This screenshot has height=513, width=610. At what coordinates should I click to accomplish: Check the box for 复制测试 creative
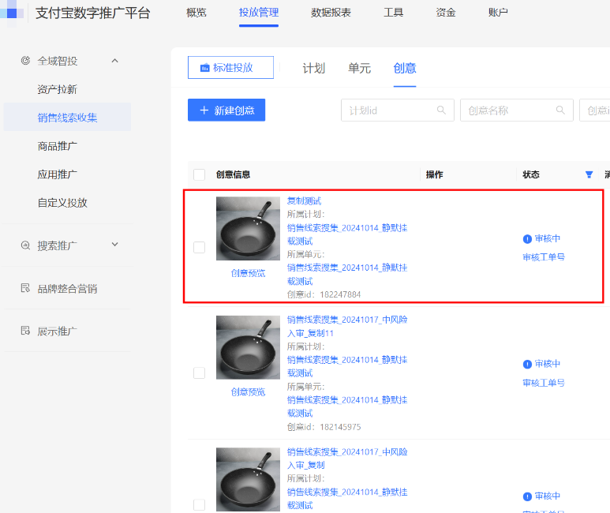click(x=199, y=247)
